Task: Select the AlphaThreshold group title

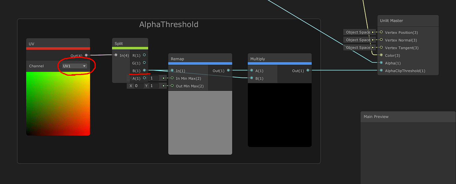Action: pos(169,24)
